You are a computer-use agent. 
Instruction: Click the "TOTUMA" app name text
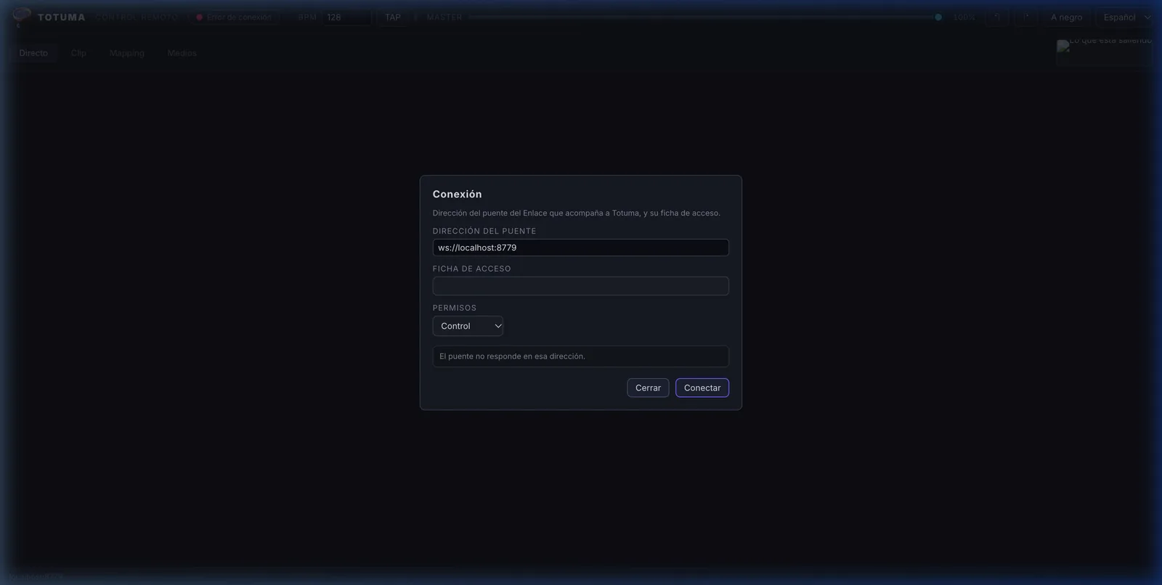point(62,17)
